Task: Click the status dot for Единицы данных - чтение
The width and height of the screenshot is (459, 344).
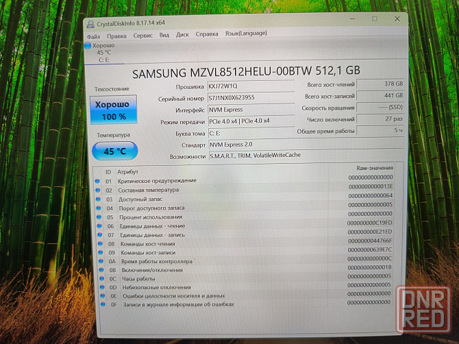Action: click(99, 226)
